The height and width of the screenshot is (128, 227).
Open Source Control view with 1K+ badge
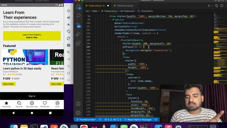pyautogui.click(x=78, y=25)
